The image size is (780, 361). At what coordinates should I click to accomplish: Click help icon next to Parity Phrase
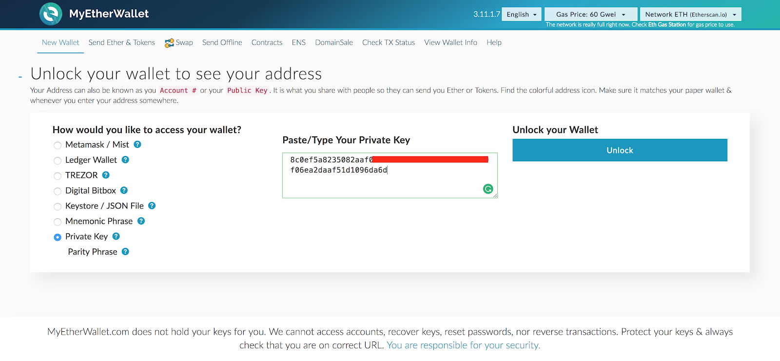[125, 252]
